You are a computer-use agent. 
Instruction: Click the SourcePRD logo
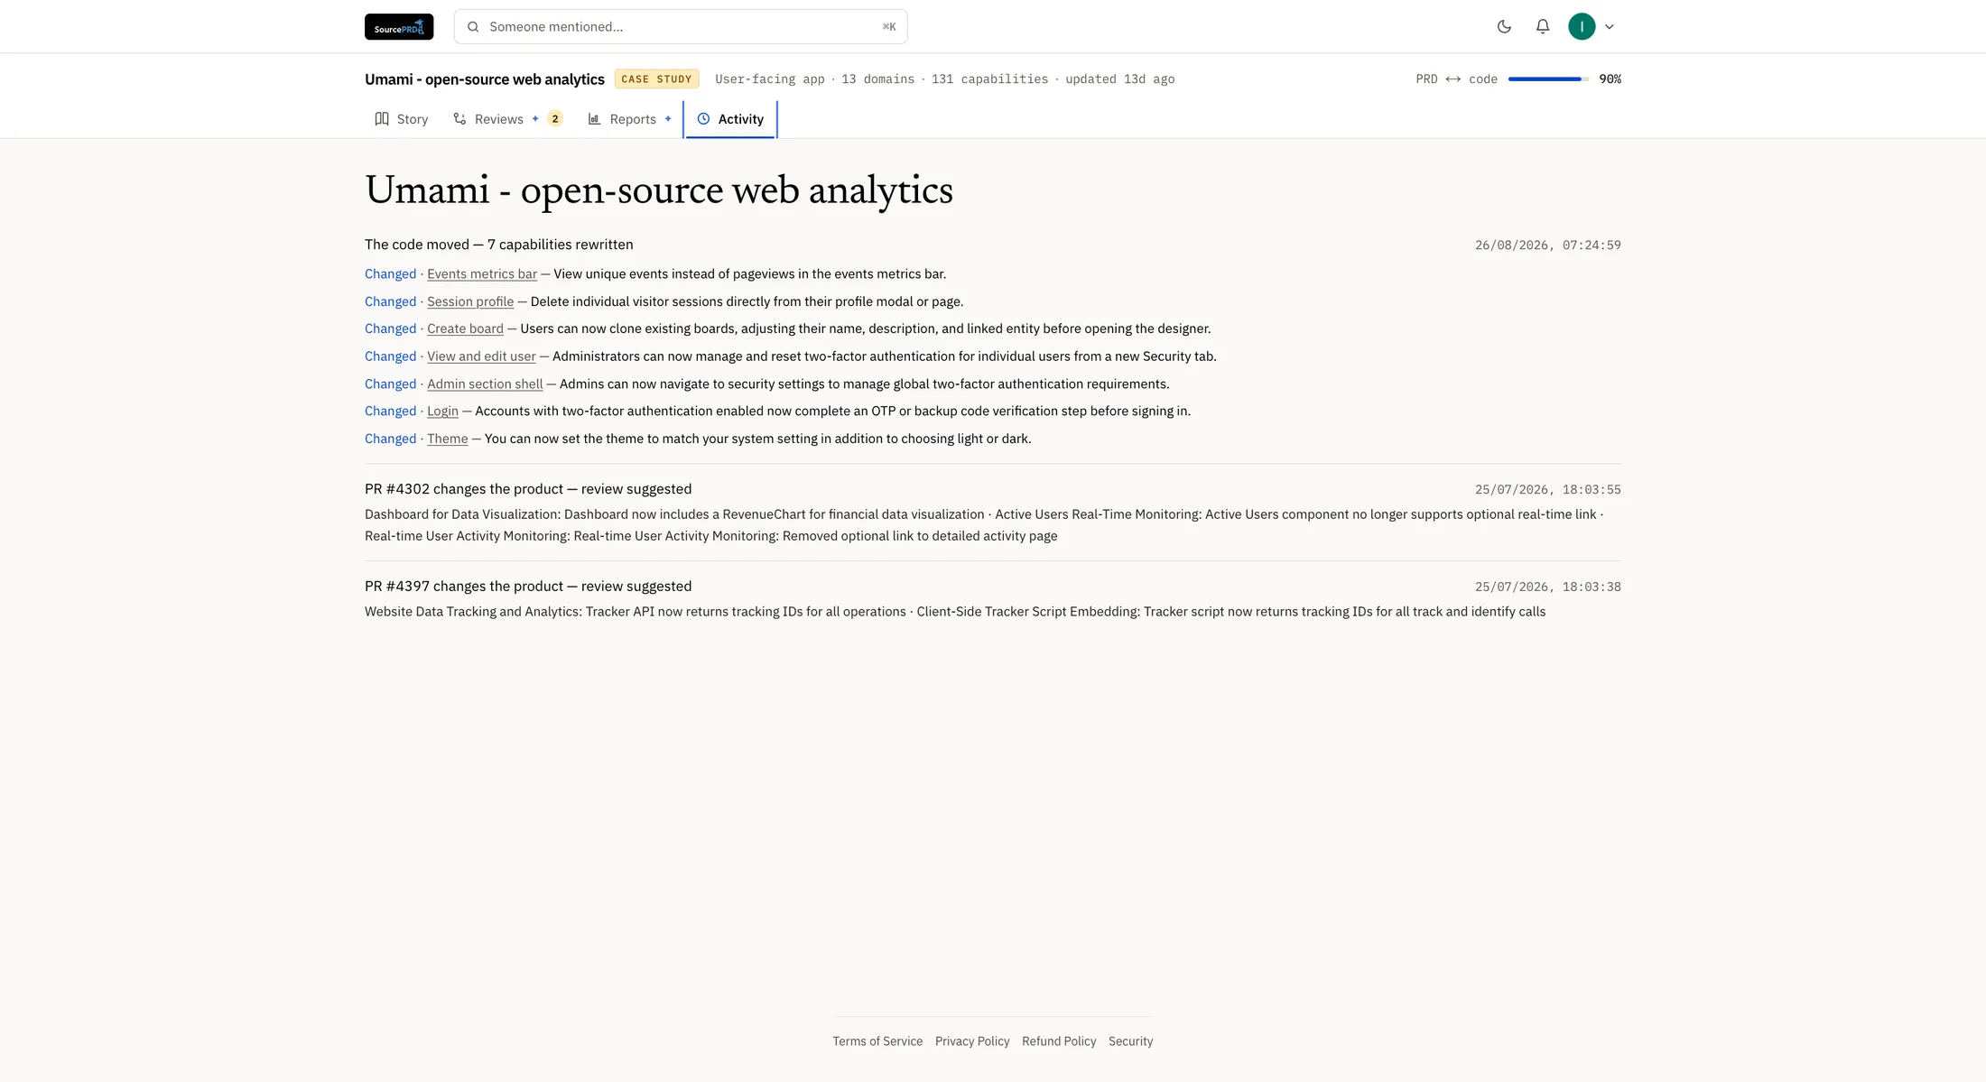399,27
